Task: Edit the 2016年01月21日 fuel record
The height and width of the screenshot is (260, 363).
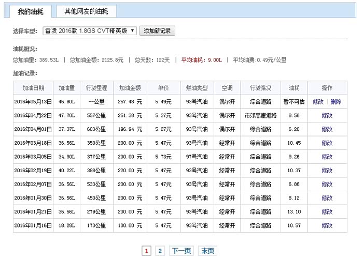Action: (x=327, y=211)
